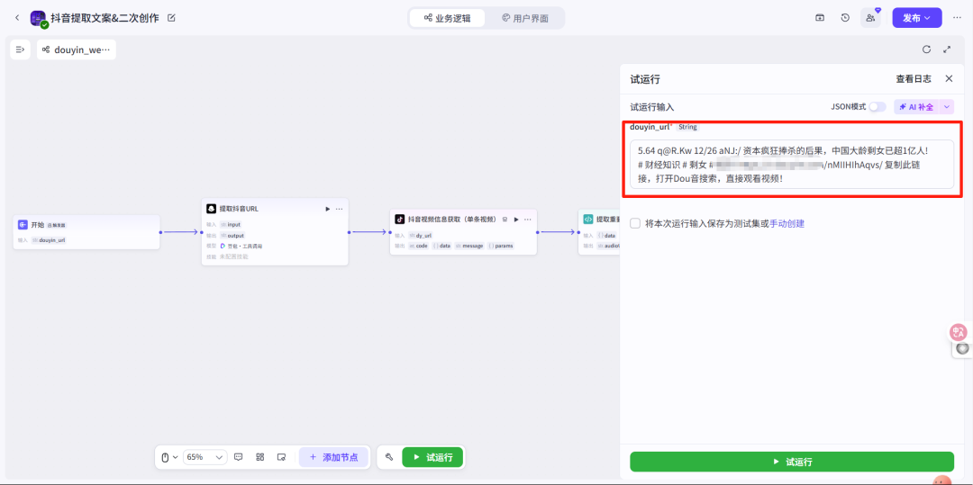Click the 提取抖音URL node avatar icon

[211, 209]
